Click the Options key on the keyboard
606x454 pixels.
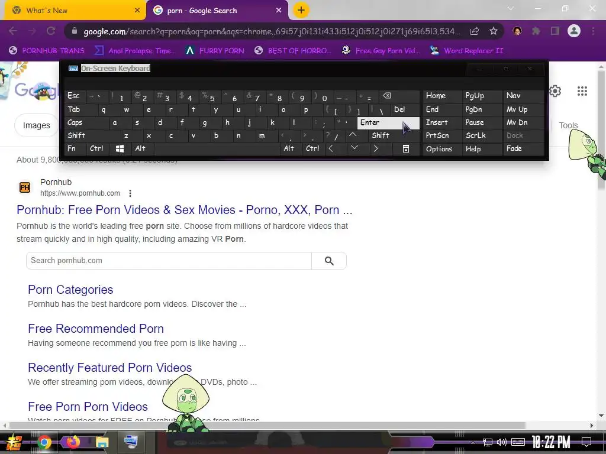[442, 148]
